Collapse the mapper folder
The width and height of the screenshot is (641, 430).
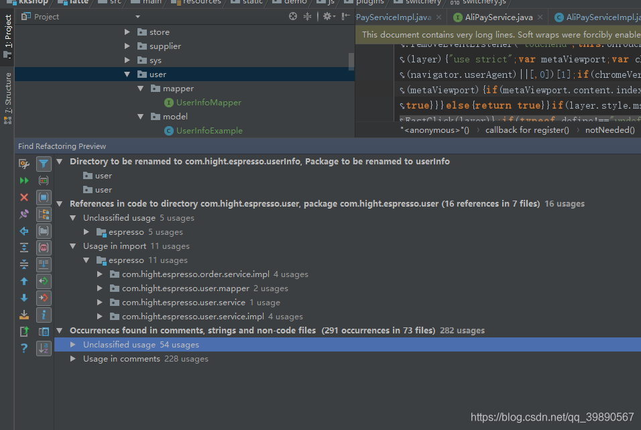tap(141, 89)
